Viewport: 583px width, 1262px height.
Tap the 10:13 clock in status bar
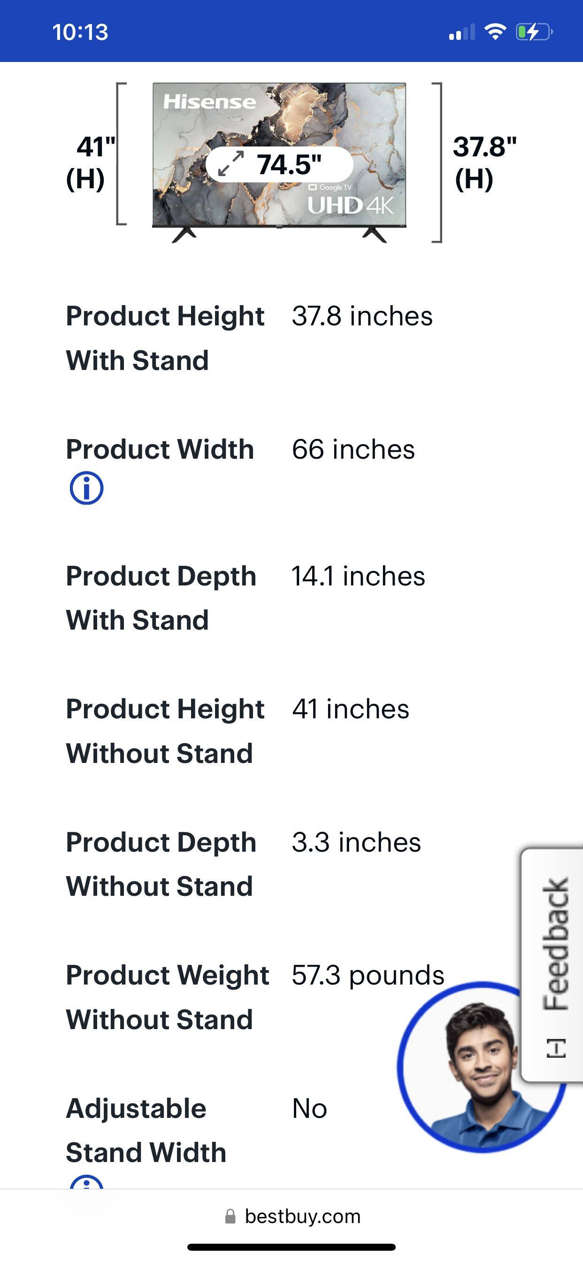80,32
